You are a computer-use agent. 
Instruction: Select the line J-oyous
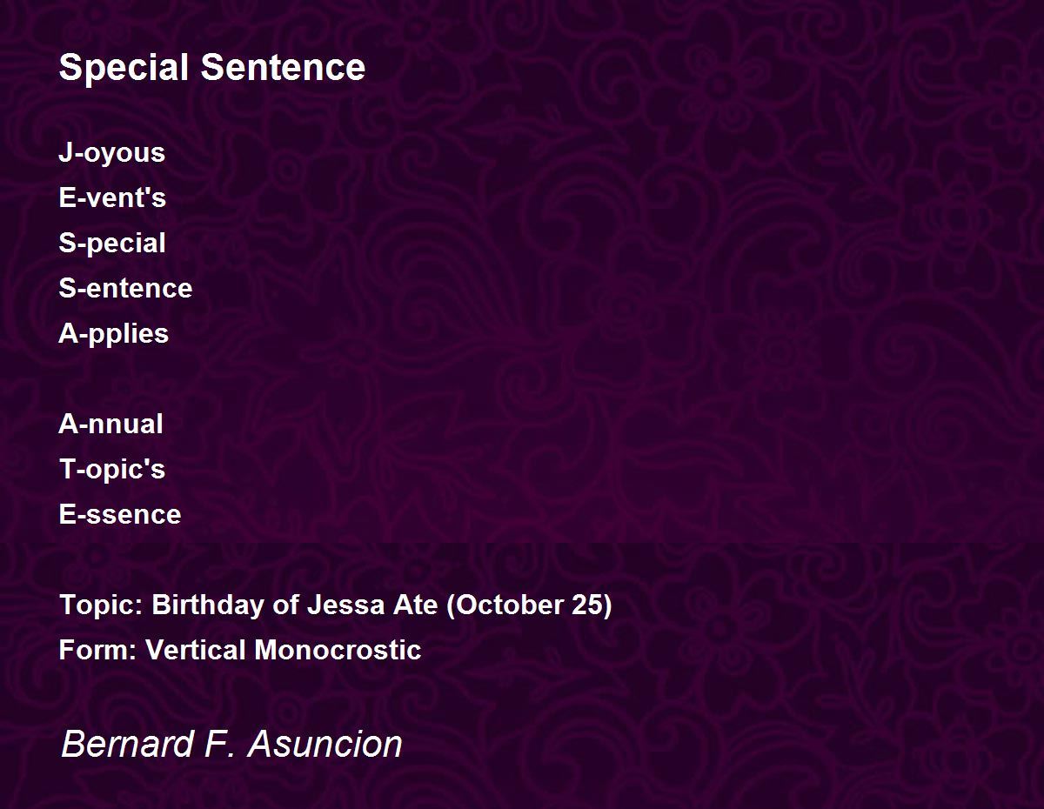point(111,153)
